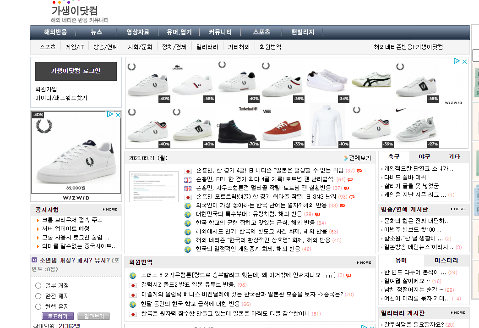This screenshot has width=479, height=328.
Task: Click Japan flag beside 원자력 잠수함 post
Action: (x=133, y=314)
